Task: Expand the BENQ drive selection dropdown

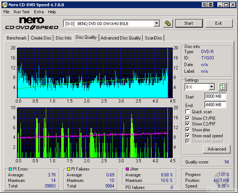Action: [x=156, y=23]
